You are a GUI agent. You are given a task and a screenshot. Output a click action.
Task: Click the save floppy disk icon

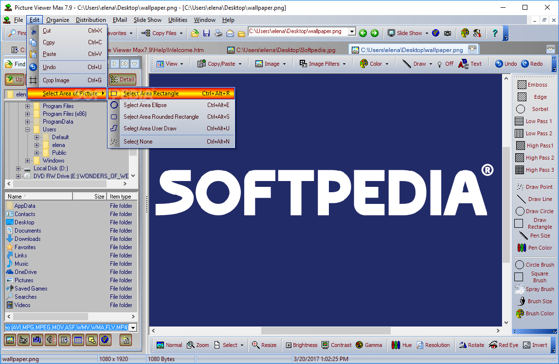(206, 33)
